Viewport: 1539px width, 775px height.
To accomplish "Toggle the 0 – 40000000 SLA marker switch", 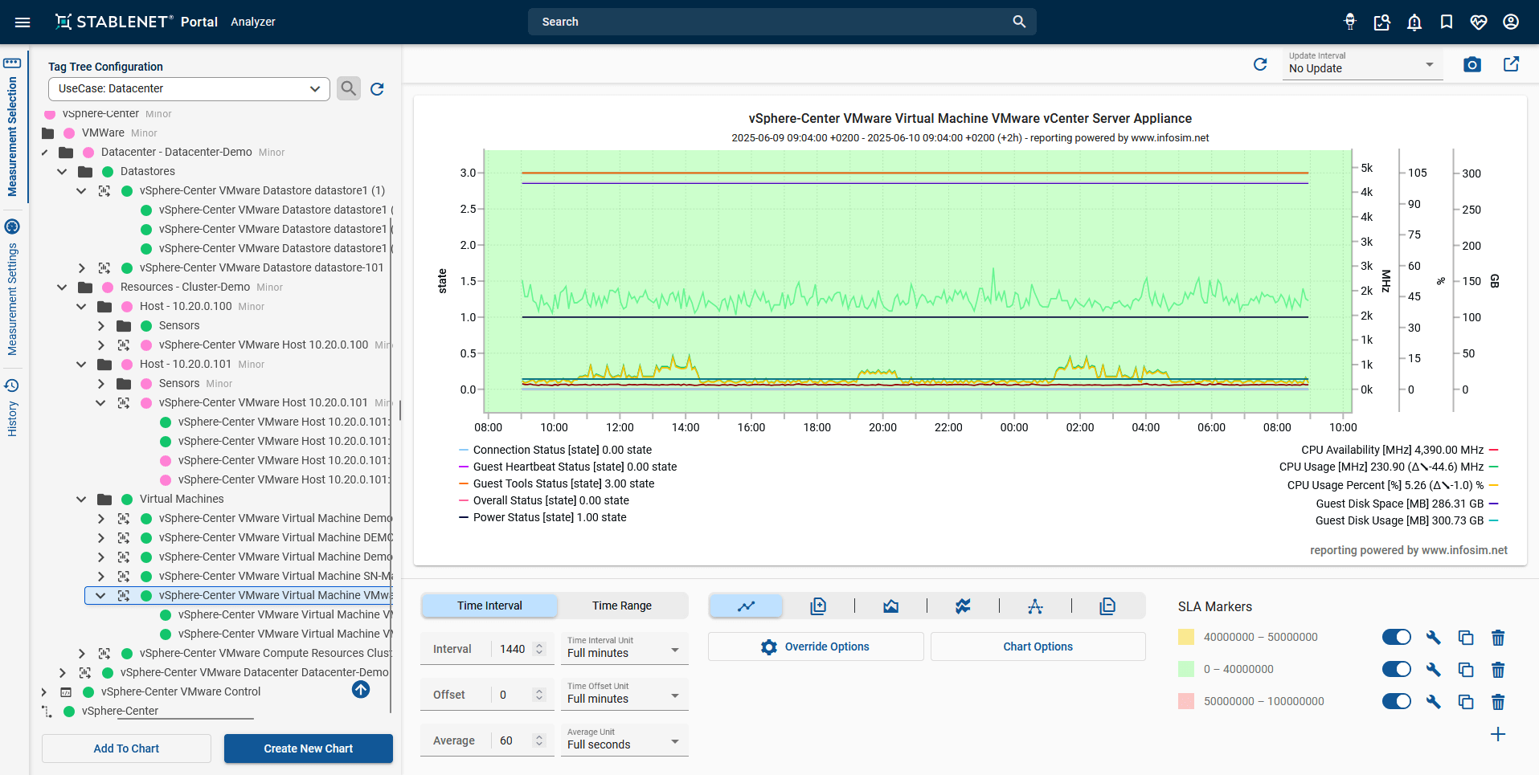I will pos(1397,669).
